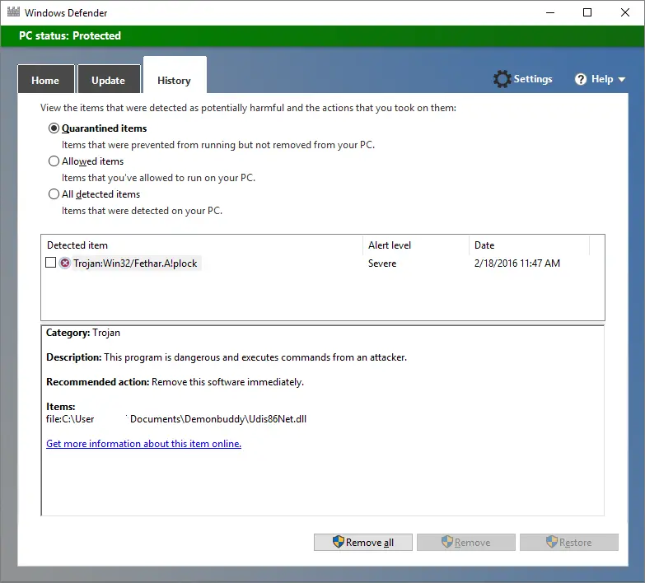This screenshot has height=583, width=645.
Task: Click the shield icon on Remove button
Action: (x=447, y=542)
